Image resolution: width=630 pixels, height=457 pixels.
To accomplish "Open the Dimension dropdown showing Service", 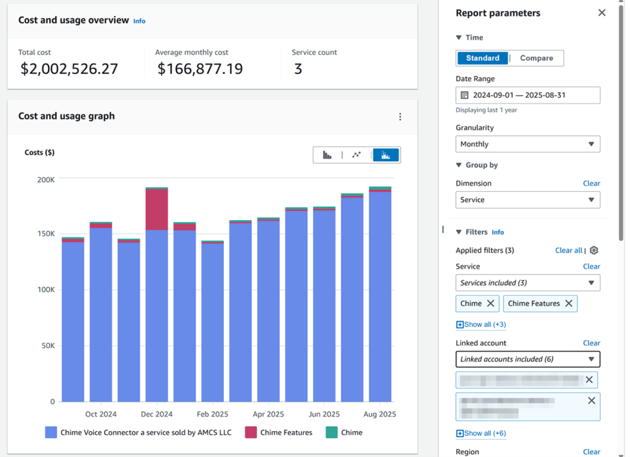I will click(x=527, y=200).
